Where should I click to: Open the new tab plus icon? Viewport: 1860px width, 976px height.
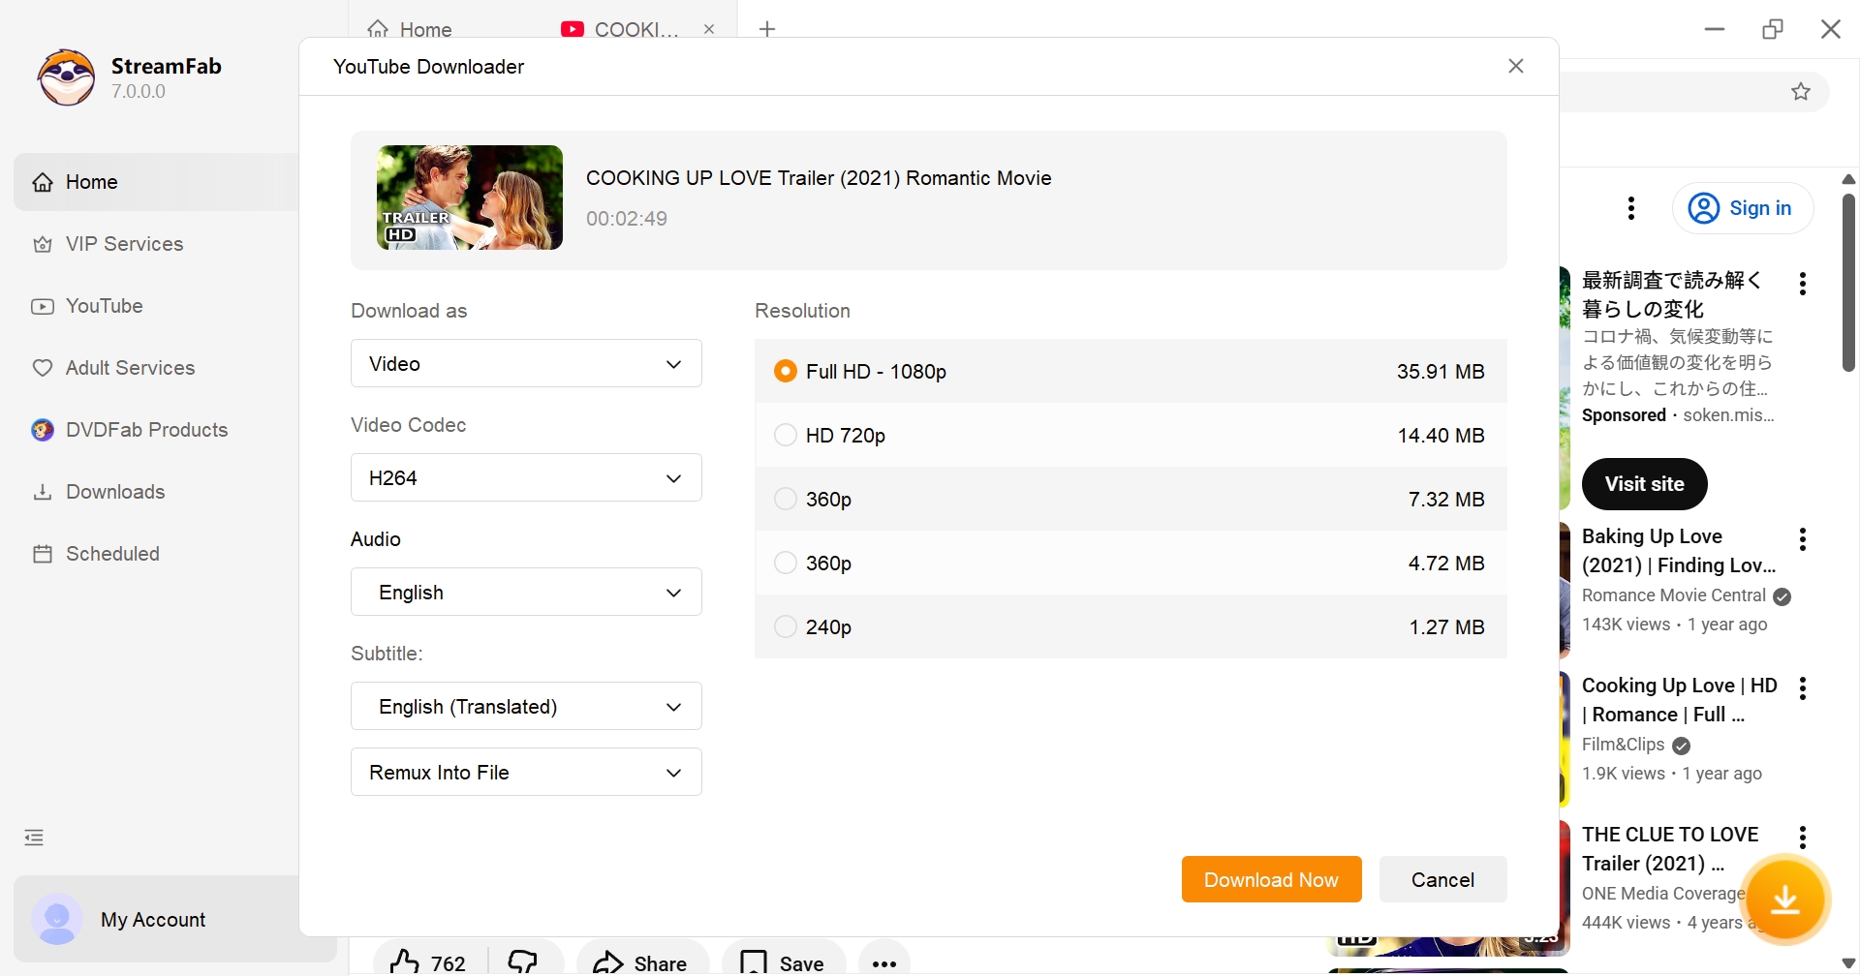tap(767, 29)
